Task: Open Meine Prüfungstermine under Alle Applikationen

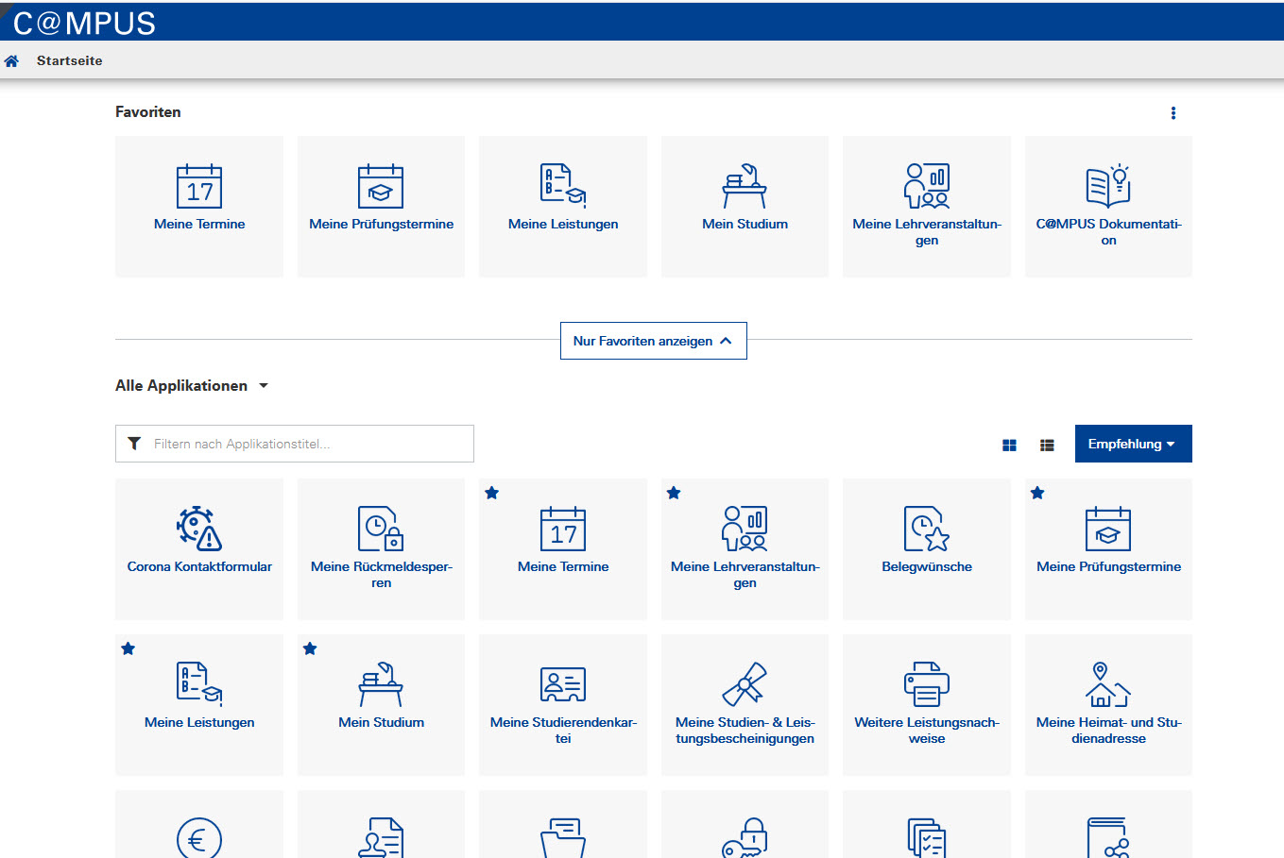Action: click(1108, 549)
